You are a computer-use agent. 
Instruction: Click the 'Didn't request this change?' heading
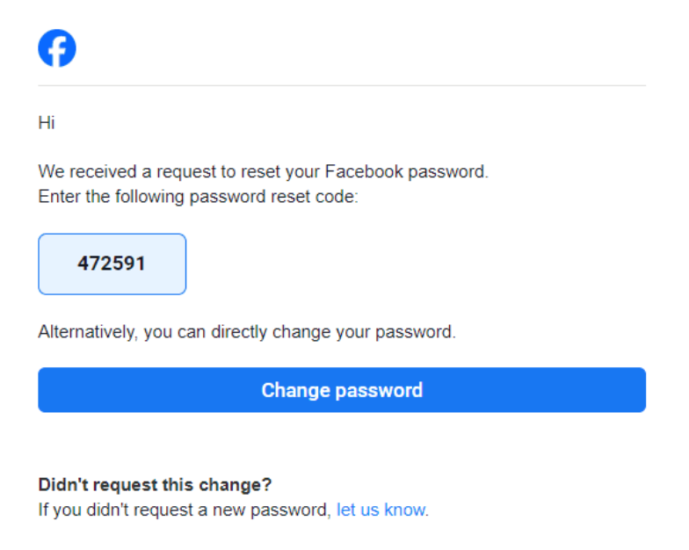(x=155, y=485)
